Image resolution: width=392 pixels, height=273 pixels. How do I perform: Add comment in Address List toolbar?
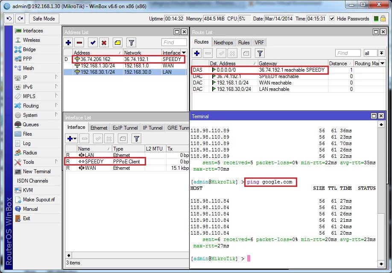pos(117,43)
